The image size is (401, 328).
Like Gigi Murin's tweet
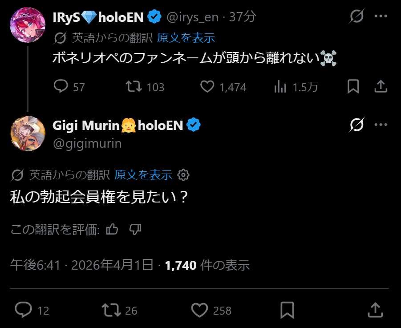point(200,309)
